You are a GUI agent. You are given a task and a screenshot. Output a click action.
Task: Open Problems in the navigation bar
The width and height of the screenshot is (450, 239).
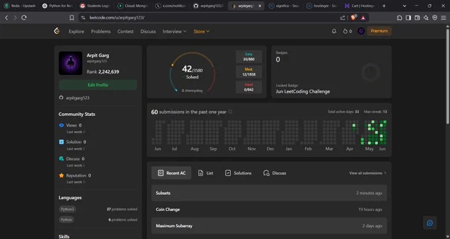click(101, 31)
